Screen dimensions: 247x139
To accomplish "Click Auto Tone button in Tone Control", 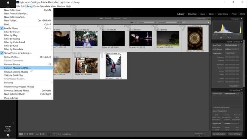I will pos(230,53).
